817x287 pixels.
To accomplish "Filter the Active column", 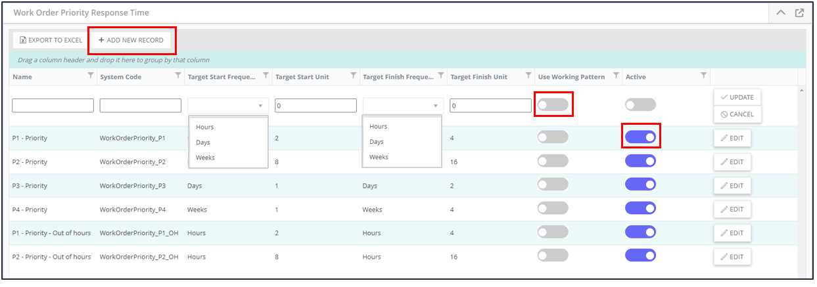I will (x=703, y=76).
